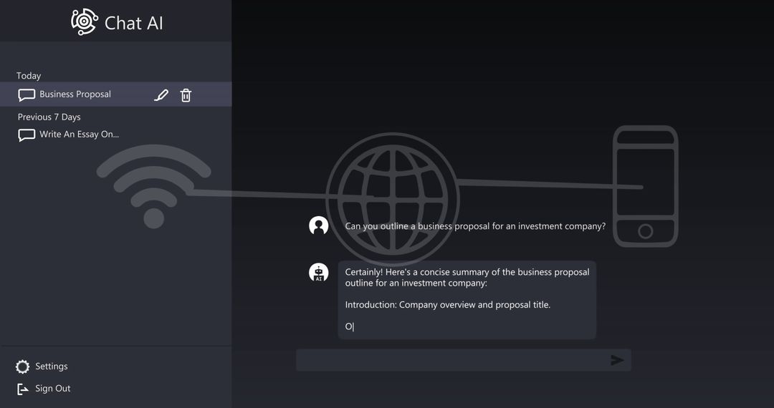Image resolution: width=774 pixels, height=408 pixels.
Task: Click the Previous 7 Days label
Action: tap(49, 117)
